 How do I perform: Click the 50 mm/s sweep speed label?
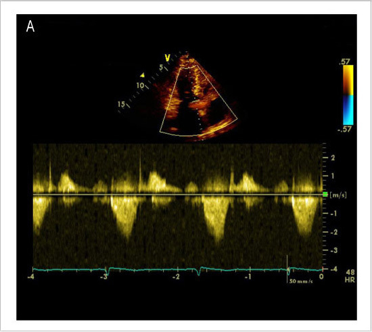click(x=301, y=281)
